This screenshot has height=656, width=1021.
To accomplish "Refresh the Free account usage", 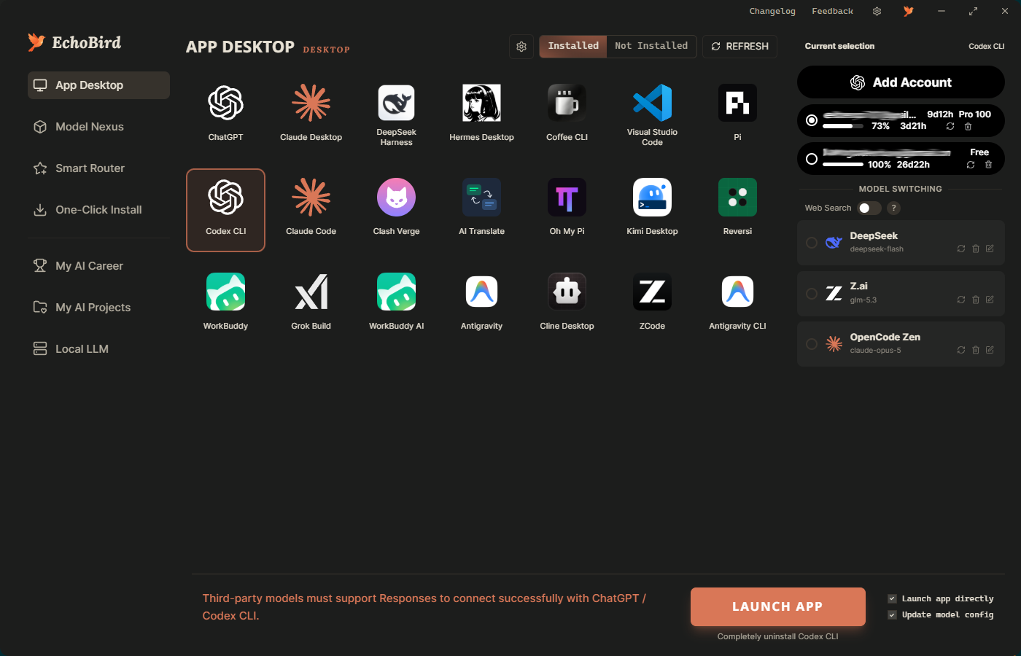I will pos(971,165).
